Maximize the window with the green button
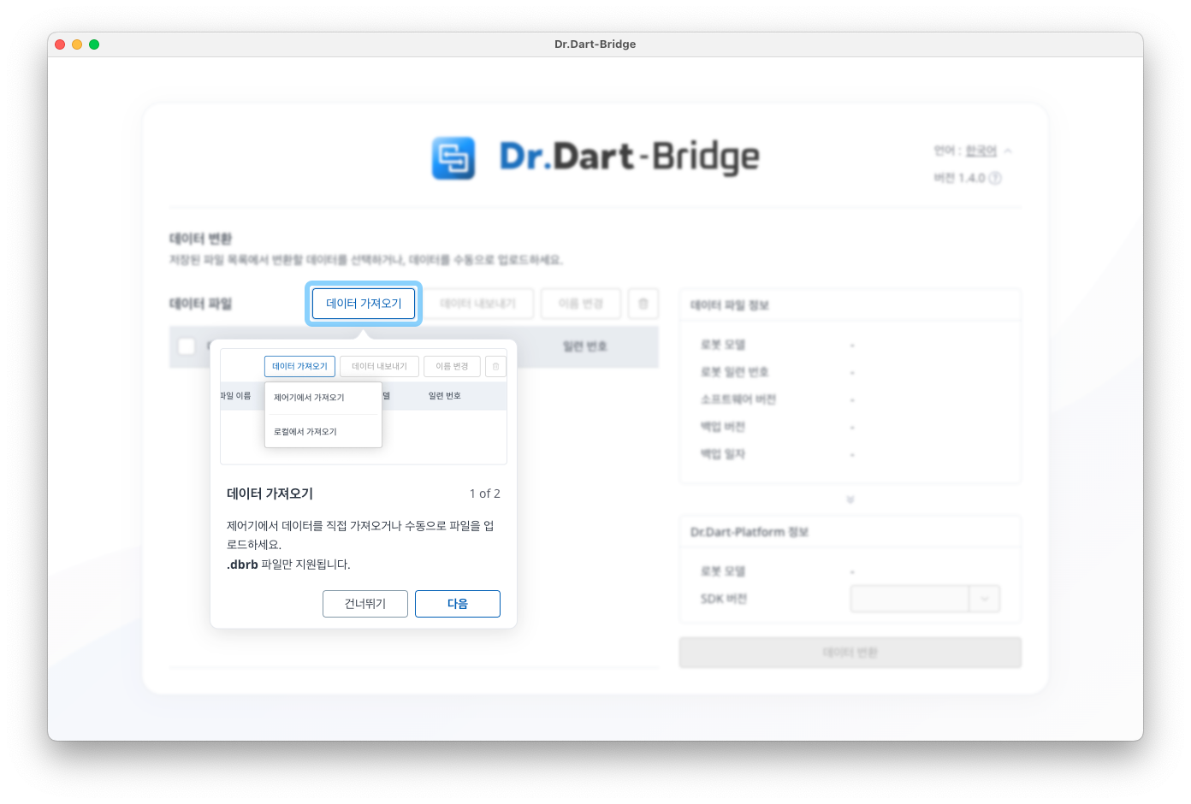 click(x=94, y=44)
